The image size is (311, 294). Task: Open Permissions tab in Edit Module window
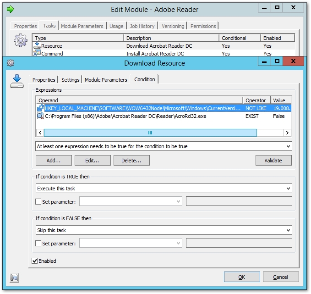(203, 26)
